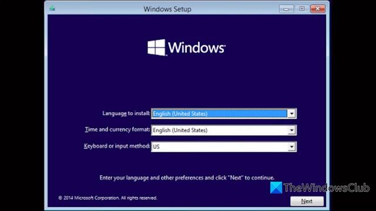376x211 pixels.
Task: Click the 'Time and currency format:' label
Action: pyautogui.click(x=117, y=130)
